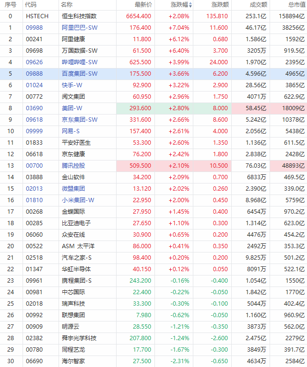Screen dimensions: 307x367
Task: Click ASM 太平洋 stock name
Action: [x=78, y=246]
